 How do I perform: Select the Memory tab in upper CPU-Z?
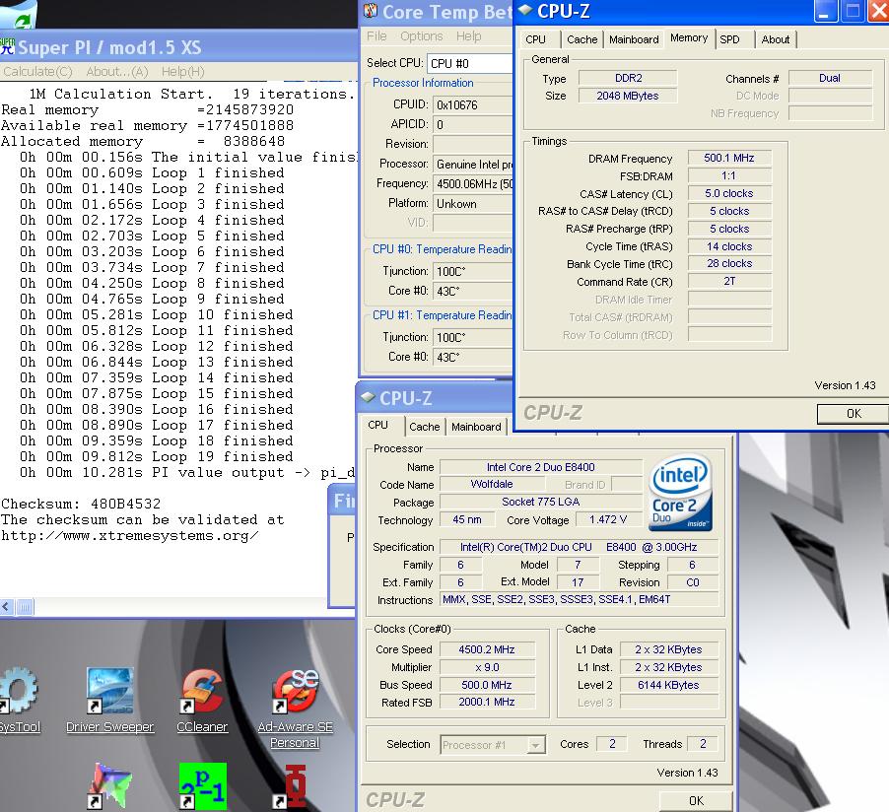click(x=689, y=37)
